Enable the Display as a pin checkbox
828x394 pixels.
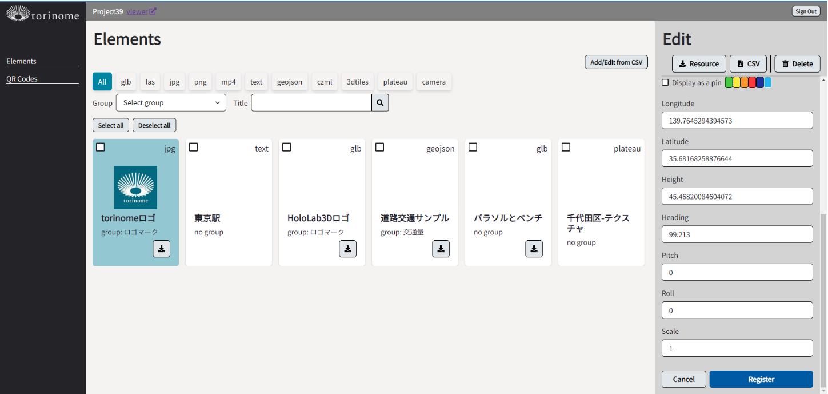point(665,82)
